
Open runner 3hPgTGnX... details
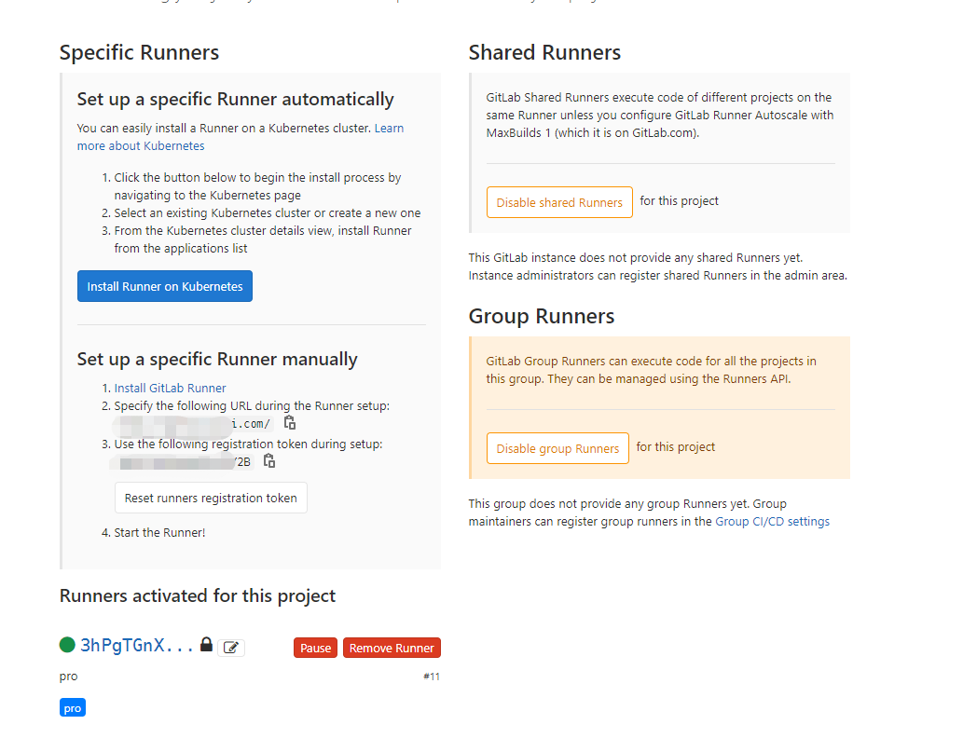coord(136,645)
